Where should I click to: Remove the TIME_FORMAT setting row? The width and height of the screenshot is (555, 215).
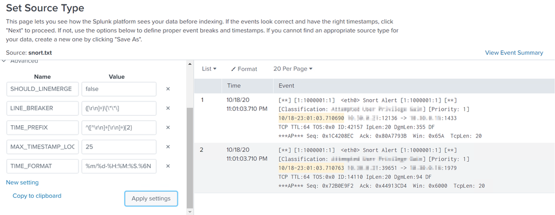168,166
